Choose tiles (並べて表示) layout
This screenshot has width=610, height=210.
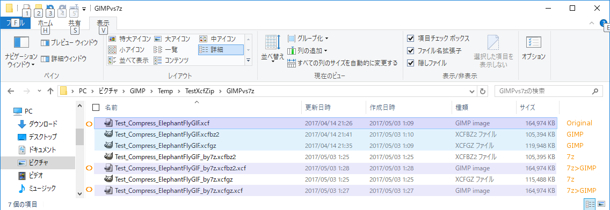128,60
